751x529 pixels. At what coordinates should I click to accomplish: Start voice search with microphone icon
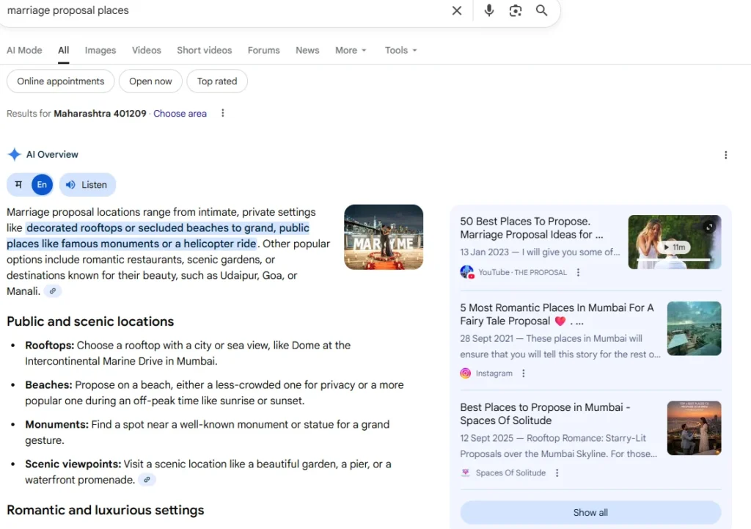489,10
